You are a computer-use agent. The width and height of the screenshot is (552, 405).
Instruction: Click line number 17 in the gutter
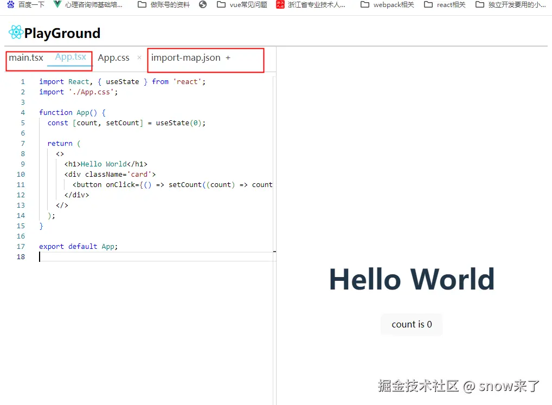click(21, 247)
